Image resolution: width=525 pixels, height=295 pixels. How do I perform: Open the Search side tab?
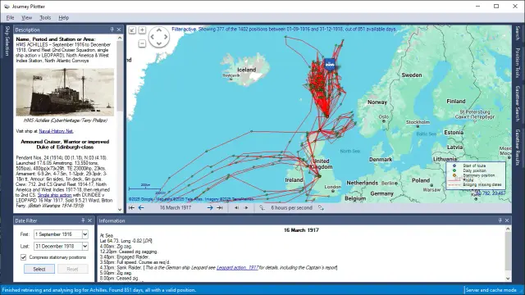518,33
